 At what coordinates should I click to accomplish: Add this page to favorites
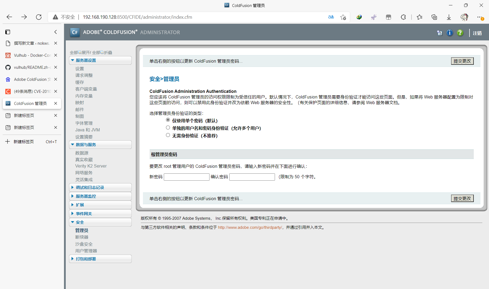coord(343,17)
